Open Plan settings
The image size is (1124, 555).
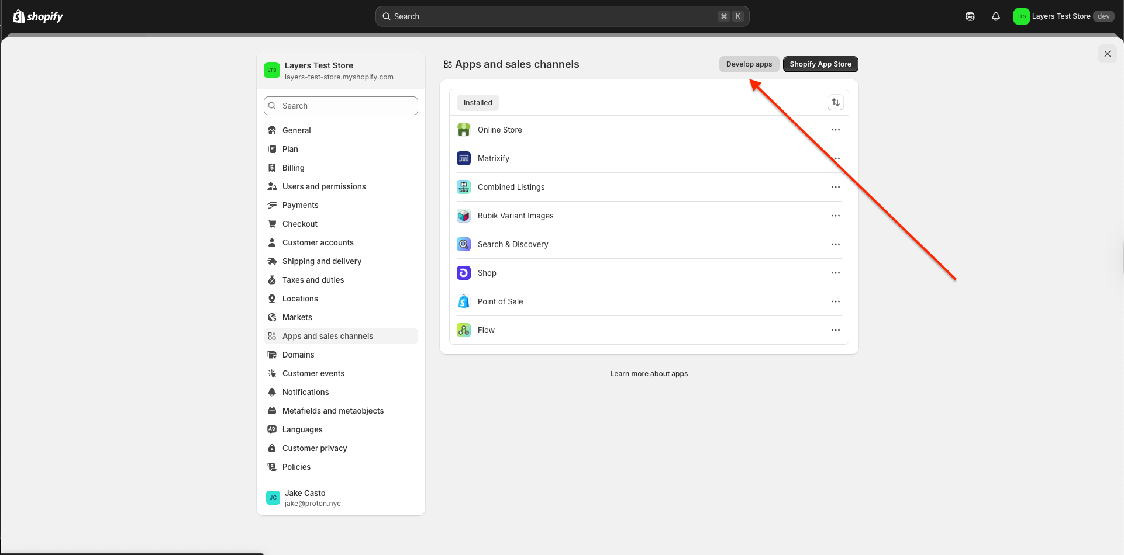(x=341, y=149)
